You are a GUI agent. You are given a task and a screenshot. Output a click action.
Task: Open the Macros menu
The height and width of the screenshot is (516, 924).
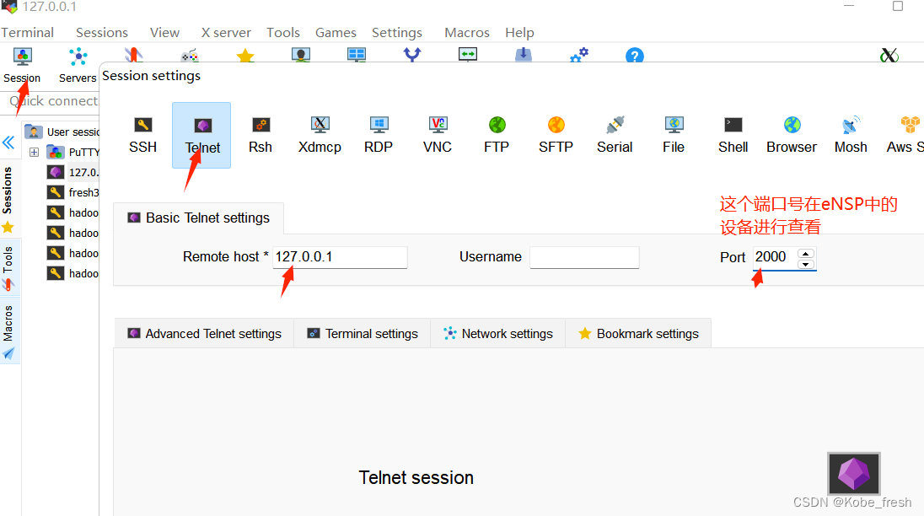coord(467,32)
